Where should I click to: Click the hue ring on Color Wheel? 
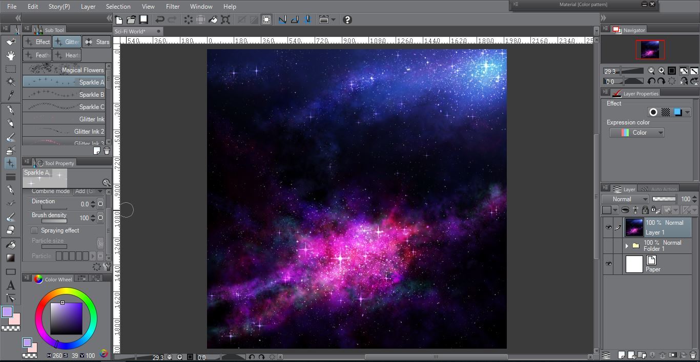coord(66,292)
